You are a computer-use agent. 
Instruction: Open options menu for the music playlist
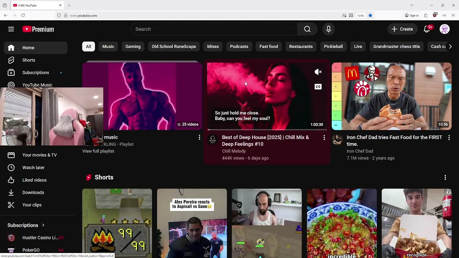pyautogui.click(x=199, y=138)
